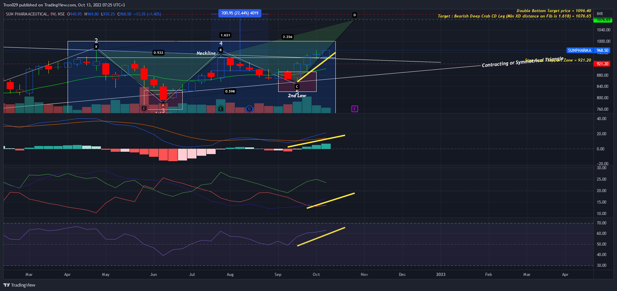This screenshot has width=617, height=291.
Task: Click the SUN PHARMACEUTICAL symbol title
Action: (27, 14)
